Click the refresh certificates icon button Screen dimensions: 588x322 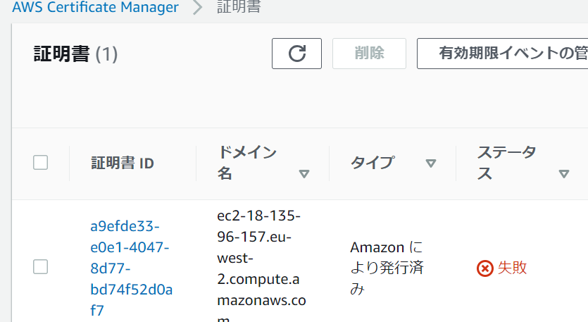coord(296,54)
